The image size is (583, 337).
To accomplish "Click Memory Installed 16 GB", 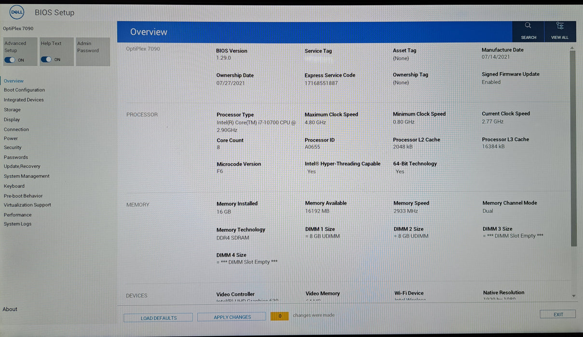I will coord(224,212).
